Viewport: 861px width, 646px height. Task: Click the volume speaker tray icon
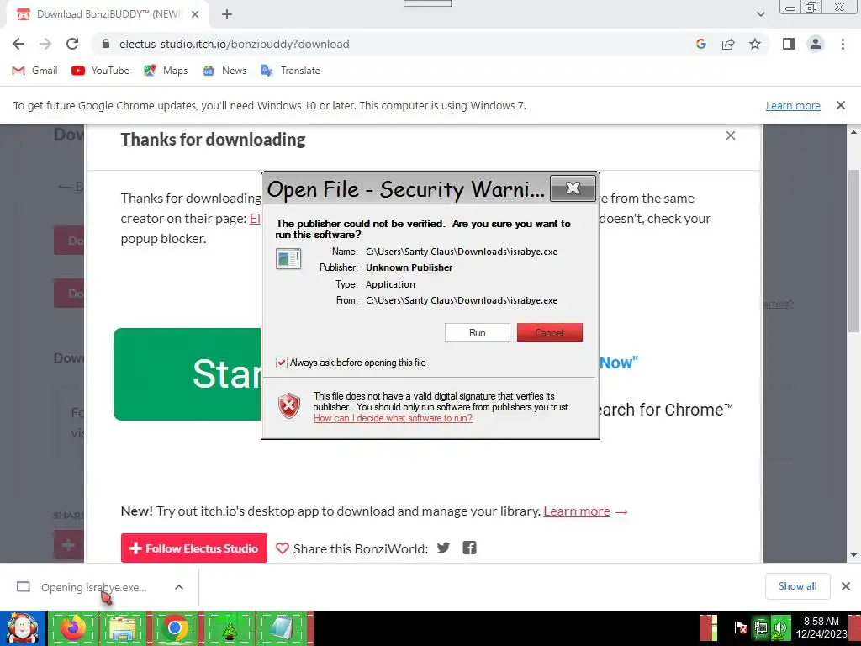click(x=779, y=627)
